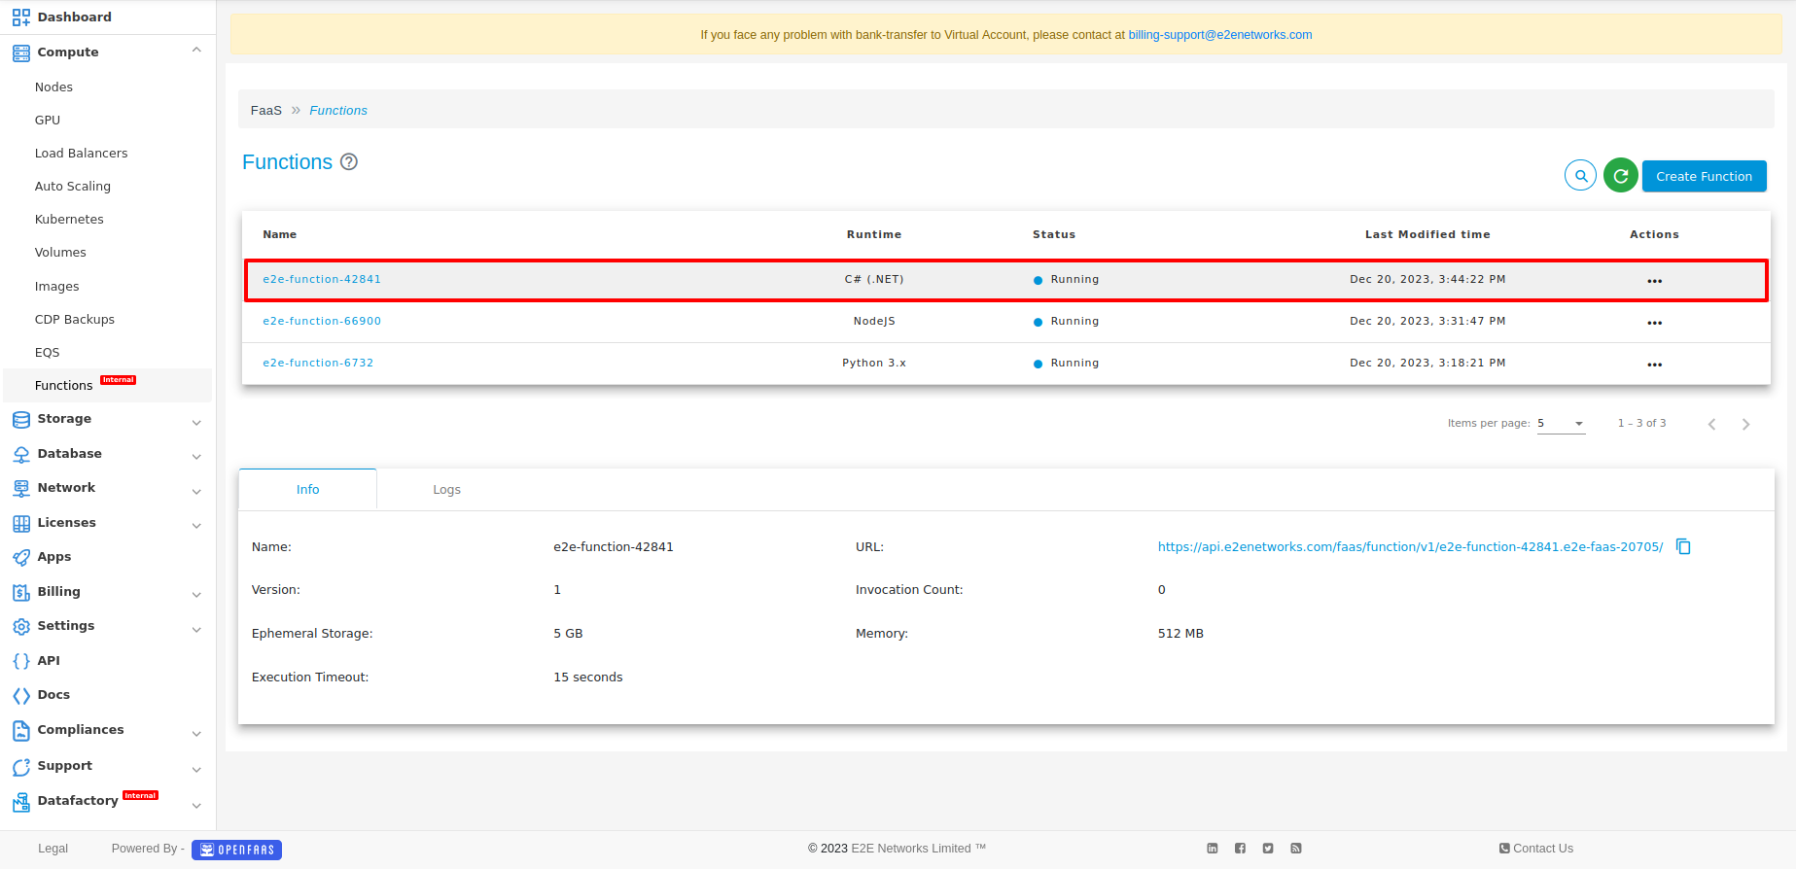
Task: Click the Billing icon
Action: pos(20,592)
